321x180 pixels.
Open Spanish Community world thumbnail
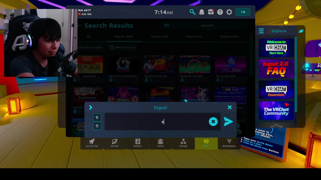tap(123, 64)
